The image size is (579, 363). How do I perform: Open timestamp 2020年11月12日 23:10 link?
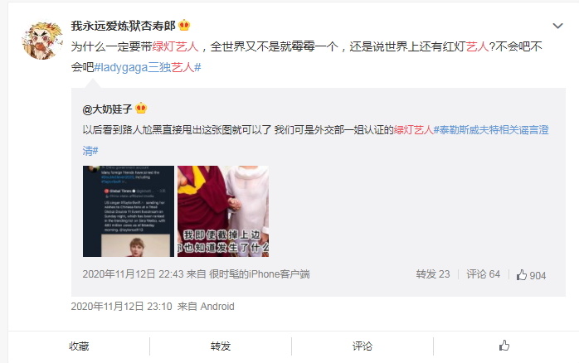121,306
